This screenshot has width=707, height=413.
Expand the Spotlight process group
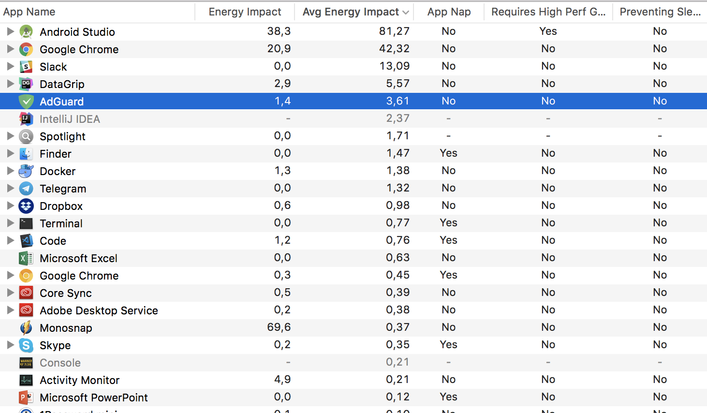coord(10,136)
